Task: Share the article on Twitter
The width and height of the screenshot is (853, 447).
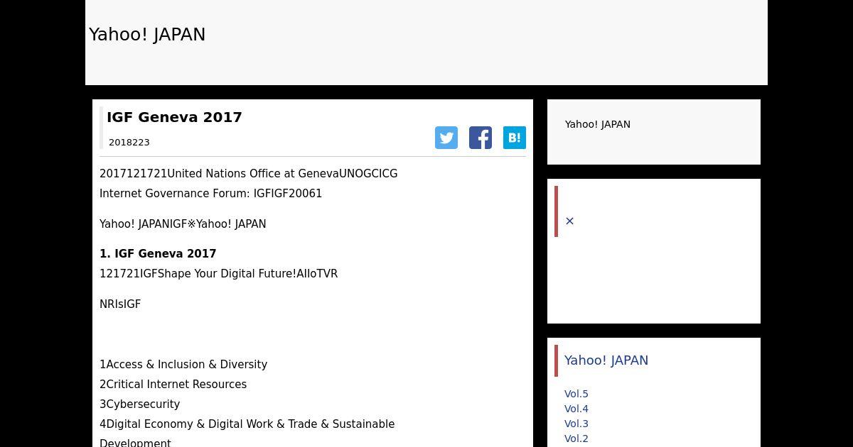Action: click(446, 138)
